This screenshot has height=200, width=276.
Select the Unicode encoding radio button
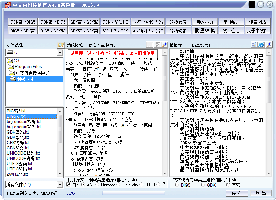[97, 185]
